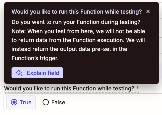This screenshot has height=115, width=162.
Task: Select the False radio option
Action: point(54,102)
